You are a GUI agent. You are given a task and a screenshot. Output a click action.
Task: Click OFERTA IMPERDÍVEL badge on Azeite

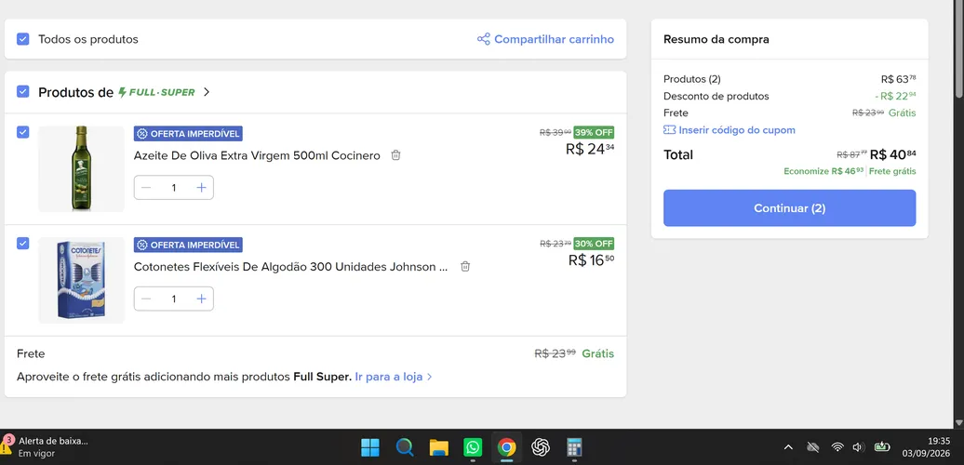click(188, 133)
